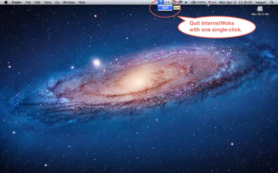Screen dimensions: 278x173
Task: Open the Finder application menu
Action: point(17,2)
